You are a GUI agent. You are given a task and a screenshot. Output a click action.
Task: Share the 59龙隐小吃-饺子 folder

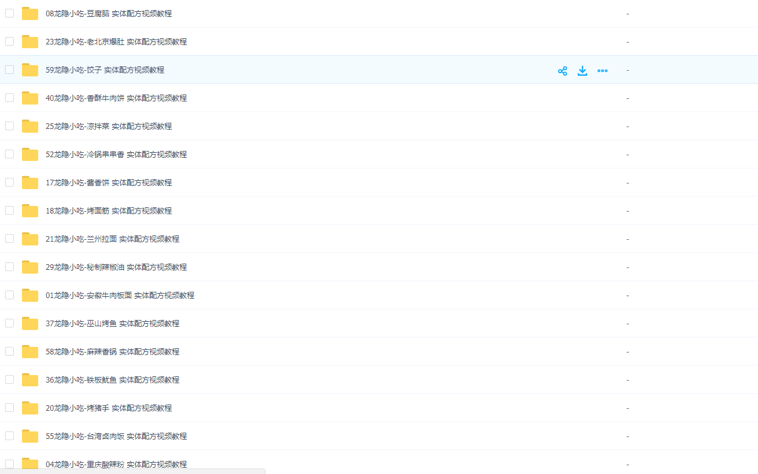[x=563, y=71]
